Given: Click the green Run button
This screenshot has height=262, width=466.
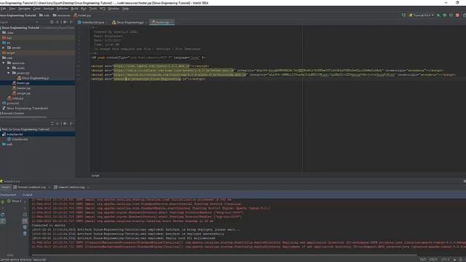Looking at the screenshot, I should (x=438, y=15).
